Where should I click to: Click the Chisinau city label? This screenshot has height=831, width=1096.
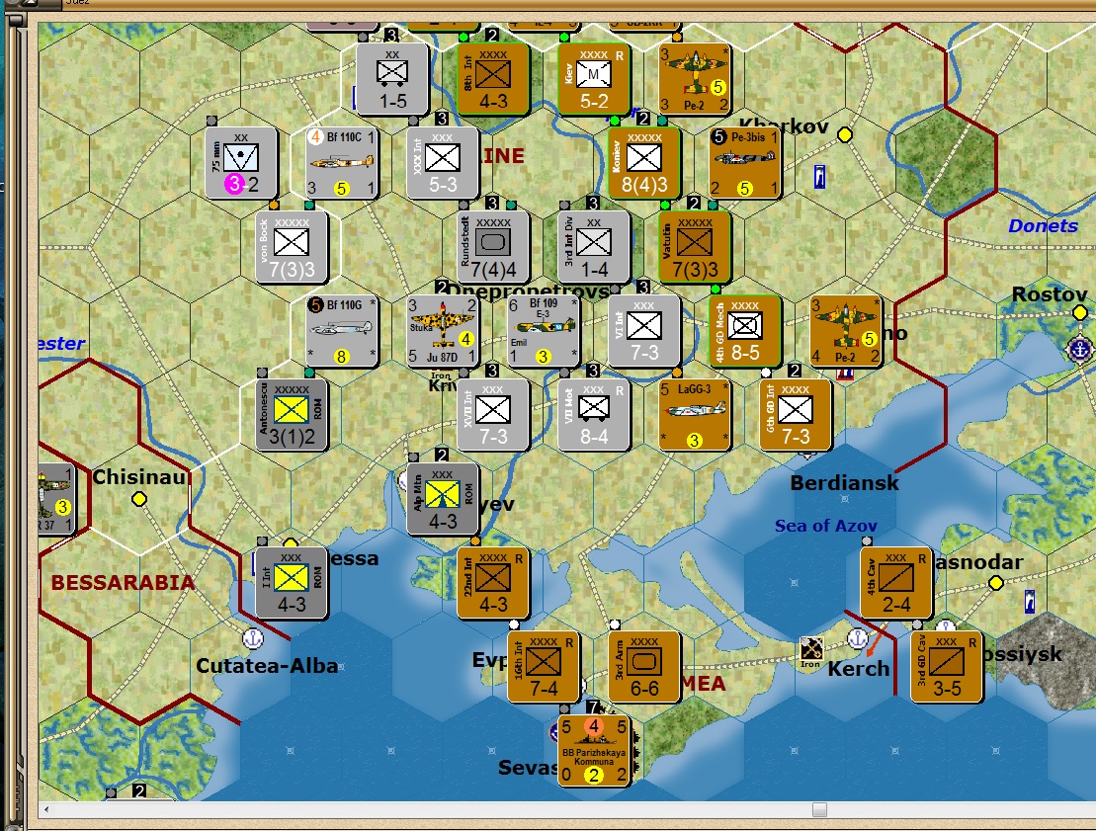click(139, 477)
